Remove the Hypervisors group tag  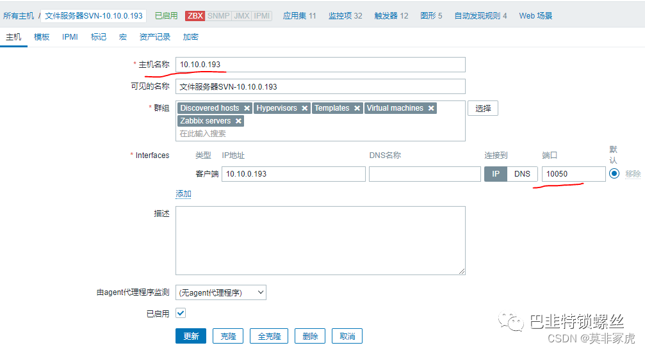point(304,108)
